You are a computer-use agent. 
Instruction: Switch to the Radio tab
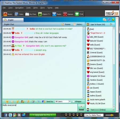point(57,14)
